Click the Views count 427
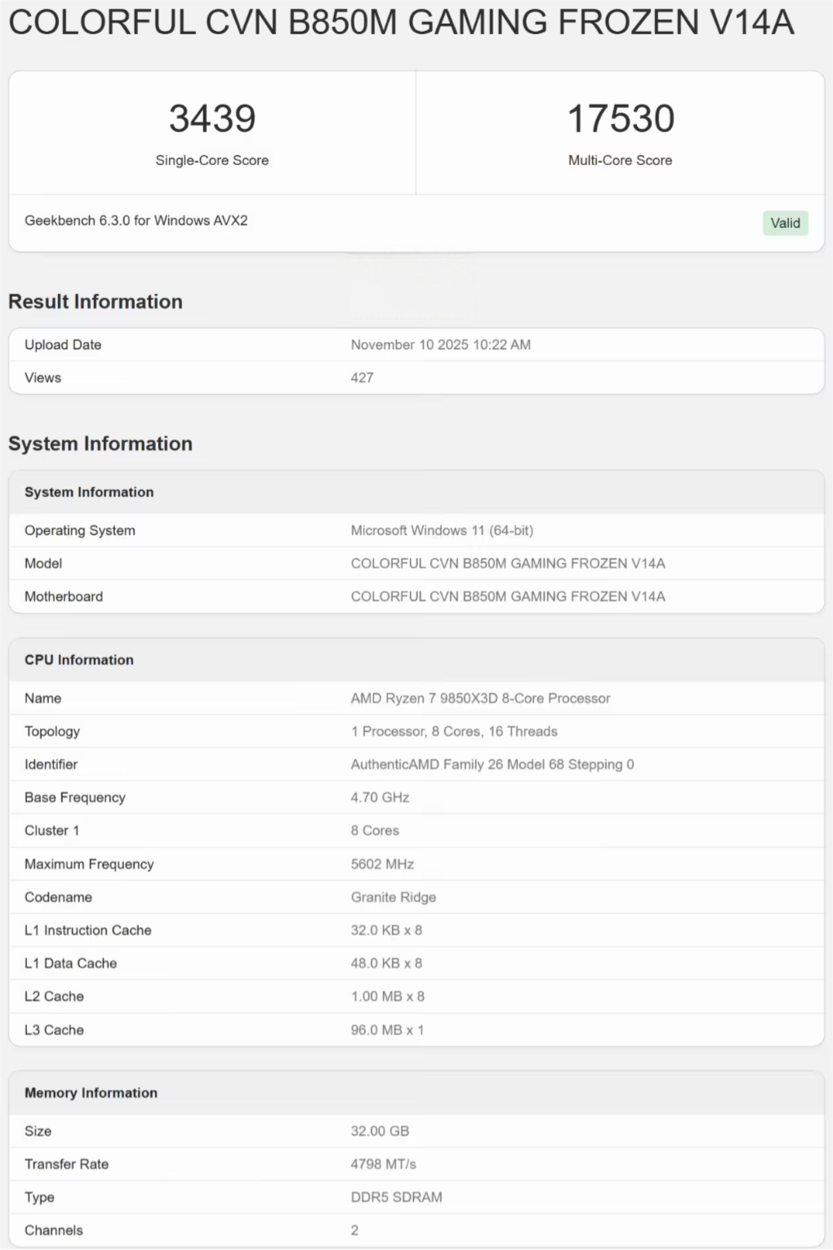This screenshot has width=833, height=1250. click(x=362, y=377)
